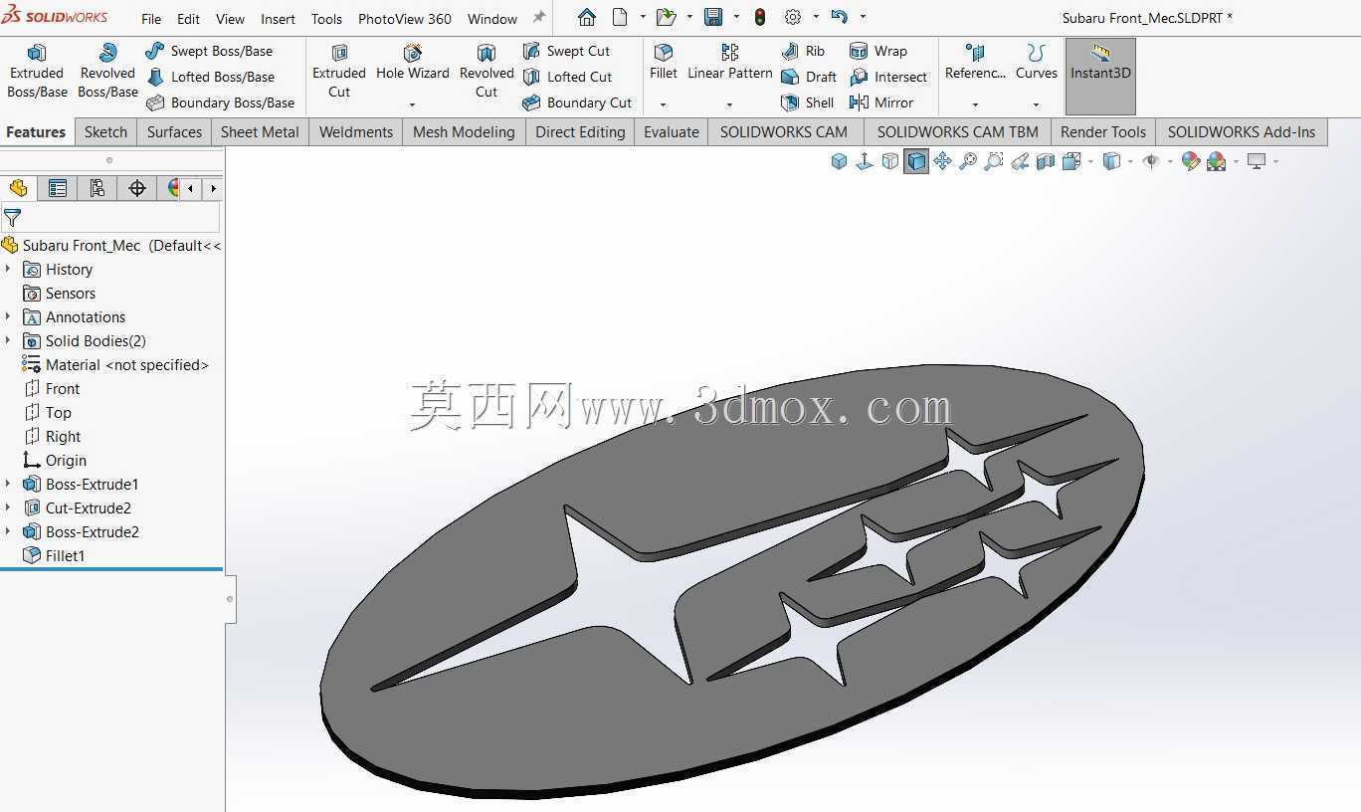Click the Home icon in the title bar

click(587, 18)
